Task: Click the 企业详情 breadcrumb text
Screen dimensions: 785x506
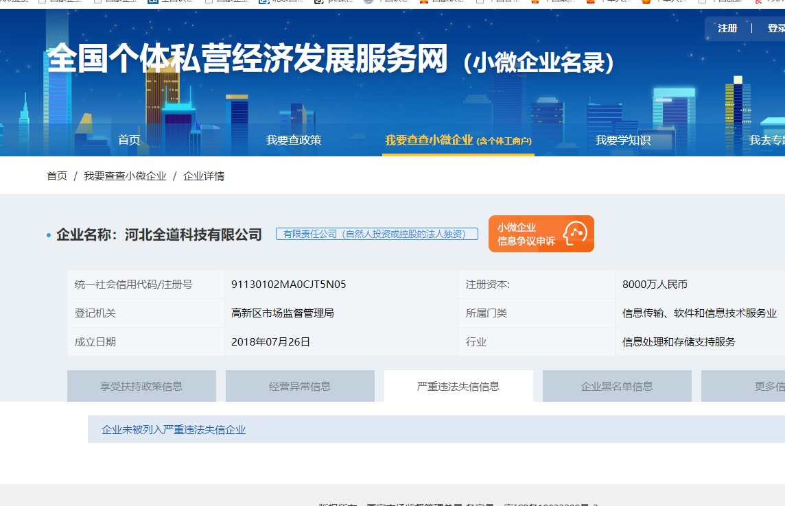Action: (x=204, y=176)
